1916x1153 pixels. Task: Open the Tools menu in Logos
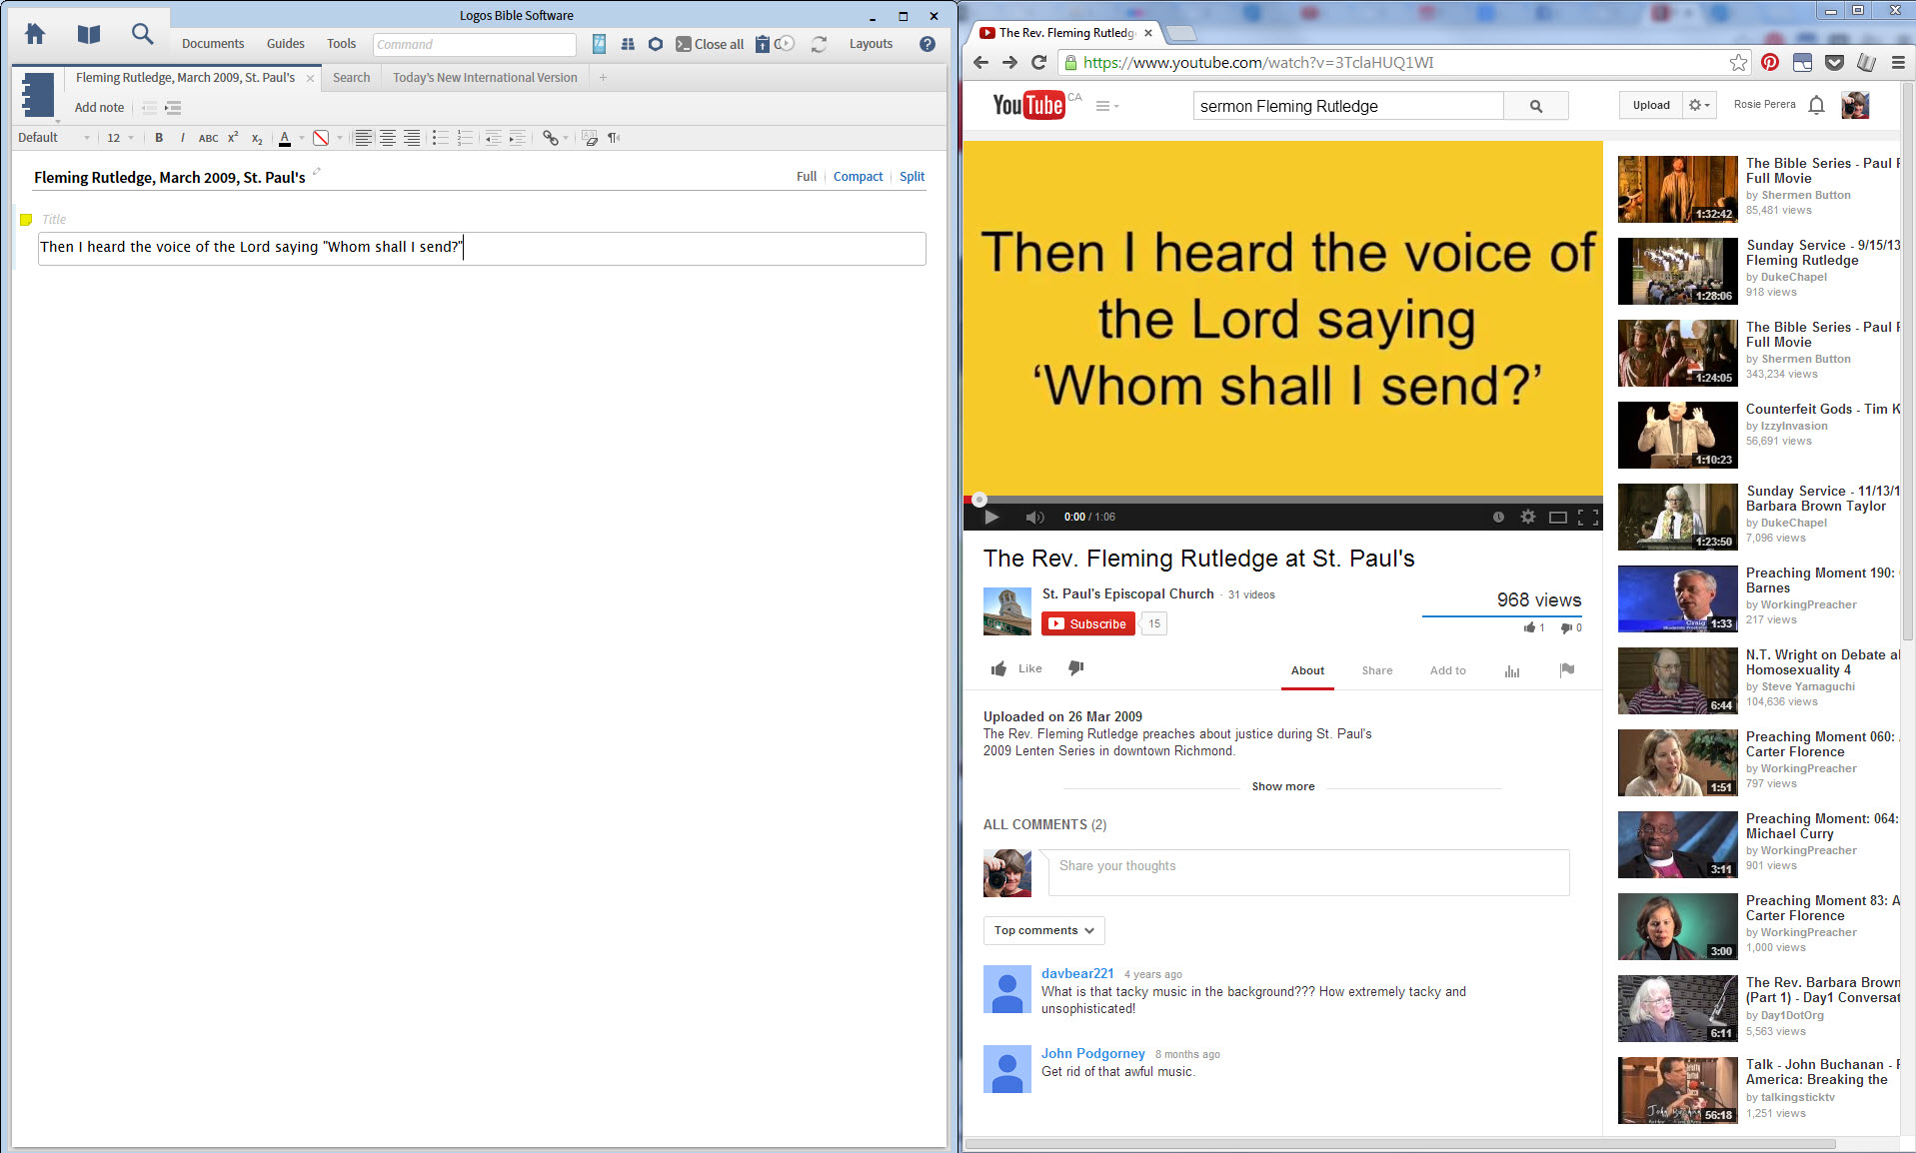point(341,44)
